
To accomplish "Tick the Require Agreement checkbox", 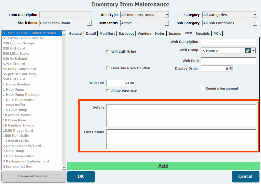I will pyautogui.click(x=202, y=89).
